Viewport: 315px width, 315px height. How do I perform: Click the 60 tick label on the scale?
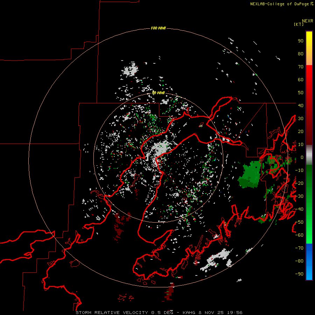301,79
